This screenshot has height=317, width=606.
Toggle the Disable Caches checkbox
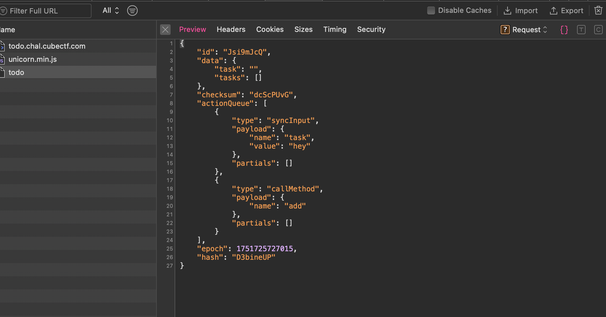click(431, 11)
